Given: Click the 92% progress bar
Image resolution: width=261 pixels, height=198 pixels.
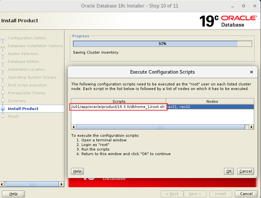Looking at the screenshot, I should pyautogui.click(x=163, y=44).
